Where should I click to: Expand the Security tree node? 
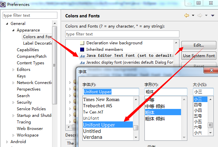13,102
